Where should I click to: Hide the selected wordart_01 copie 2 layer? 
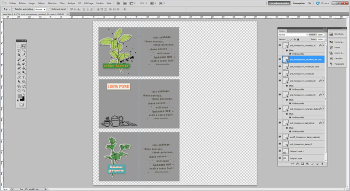click(280, 59)
